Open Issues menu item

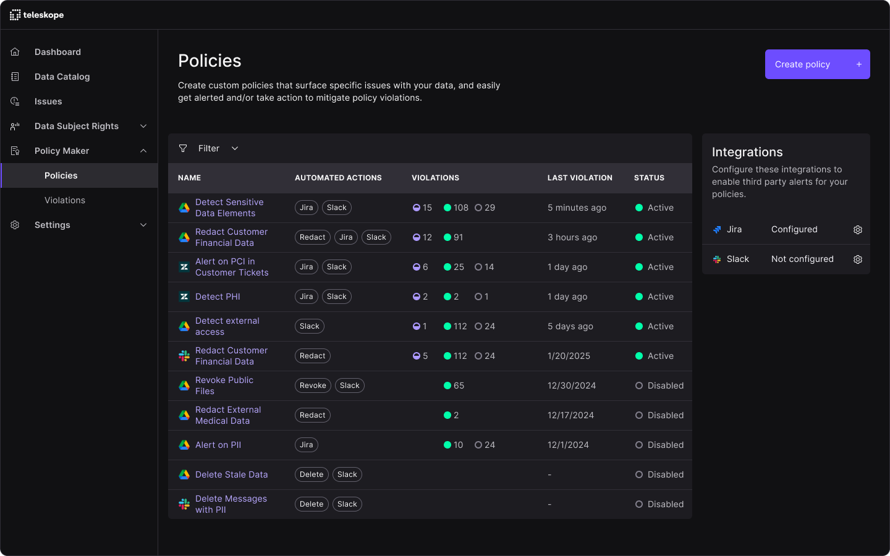[48, 101]
